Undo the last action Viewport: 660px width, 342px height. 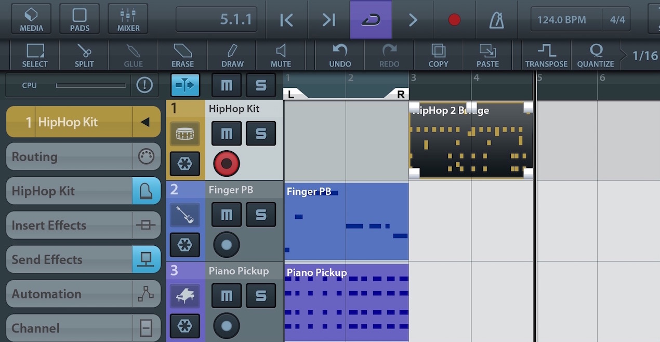pyautogui.click(x=340, y=55)
